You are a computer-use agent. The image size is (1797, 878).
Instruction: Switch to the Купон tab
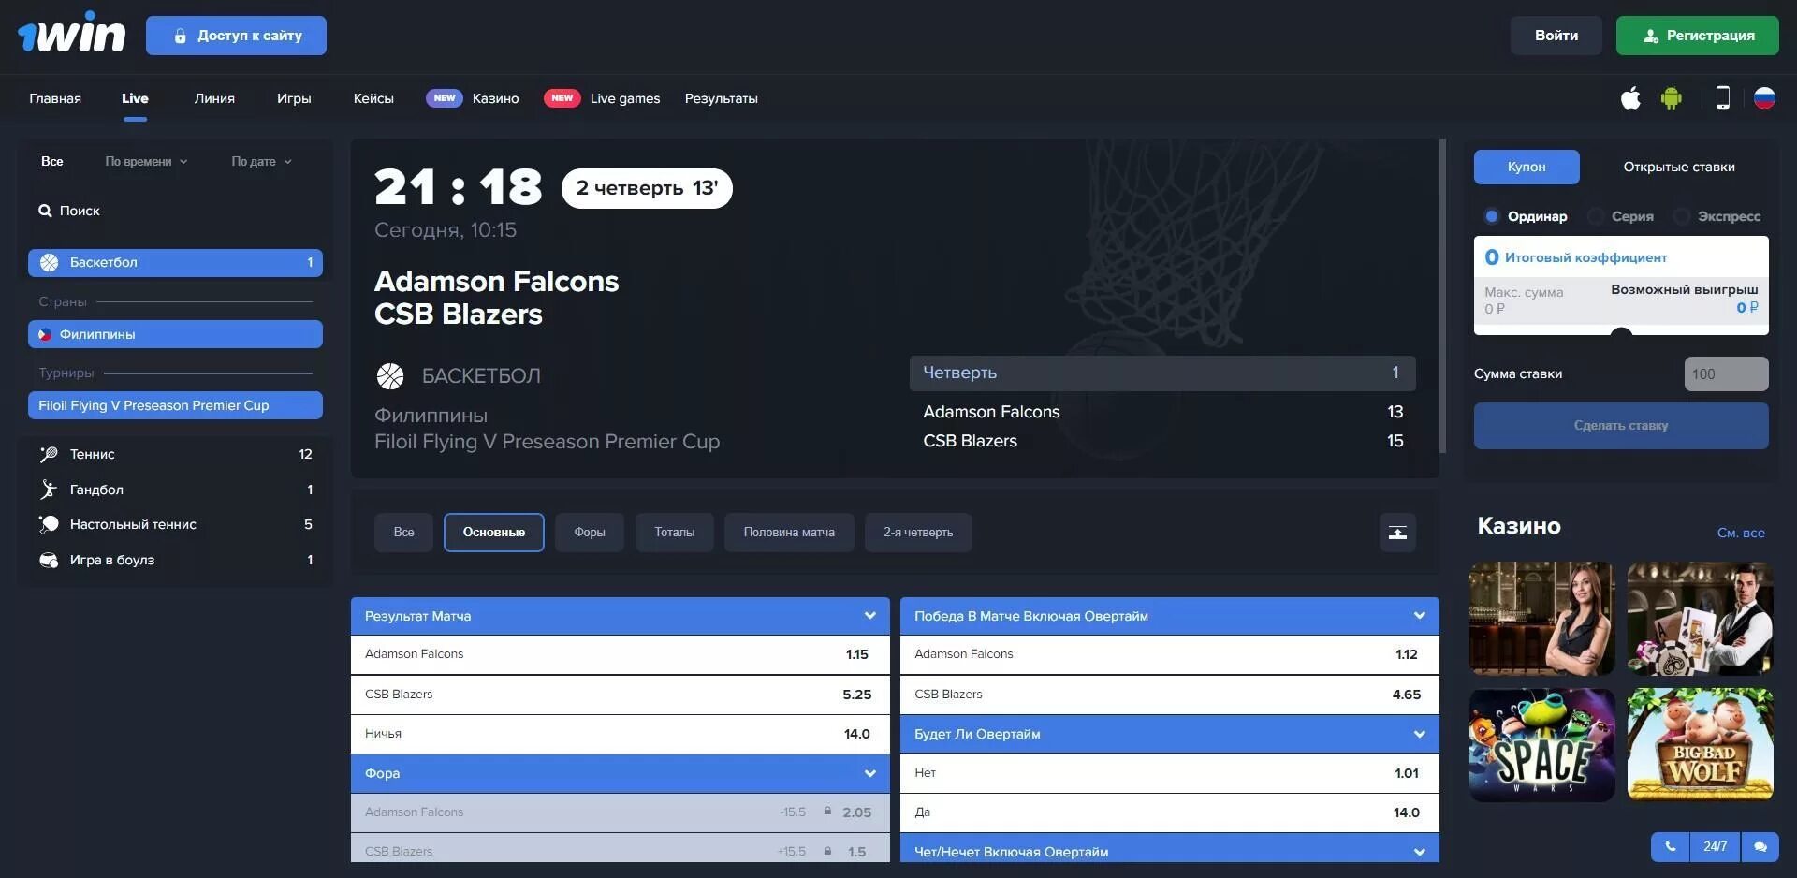click(x=1527, y=167)
